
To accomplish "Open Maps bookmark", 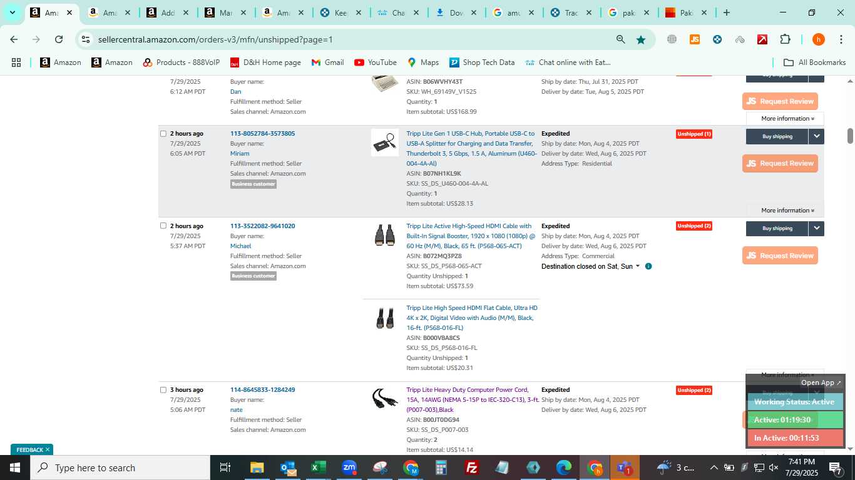I will [423, 62].
